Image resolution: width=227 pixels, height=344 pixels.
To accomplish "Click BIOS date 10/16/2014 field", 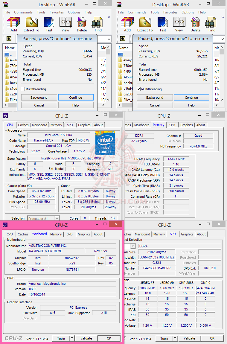I will tap(72, 294).
